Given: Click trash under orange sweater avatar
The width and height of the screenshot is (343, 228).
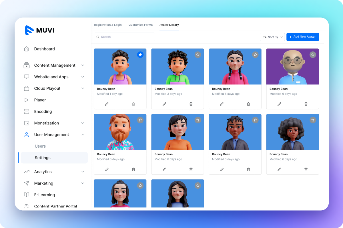Looking at the screenshot, I should 191,169.
